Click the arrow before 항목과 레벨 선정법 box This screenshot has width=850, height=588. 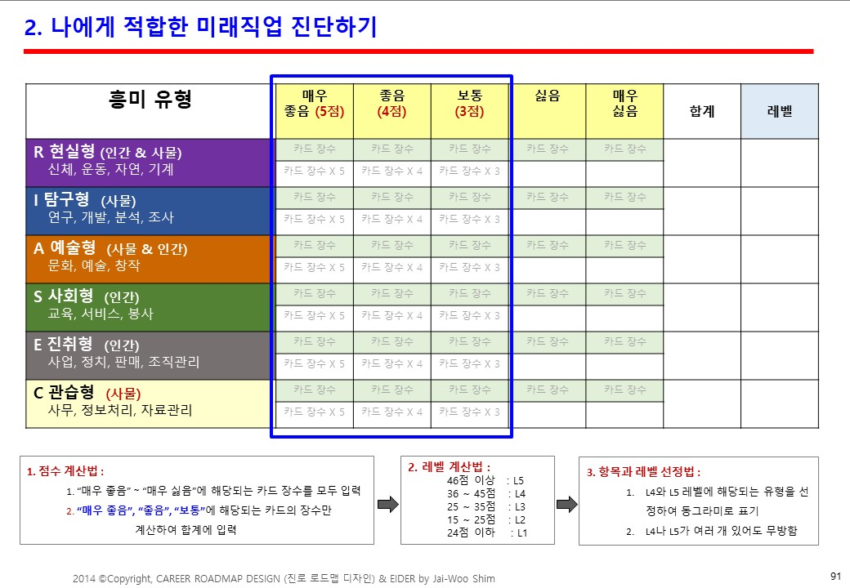(x=567, y=504)
